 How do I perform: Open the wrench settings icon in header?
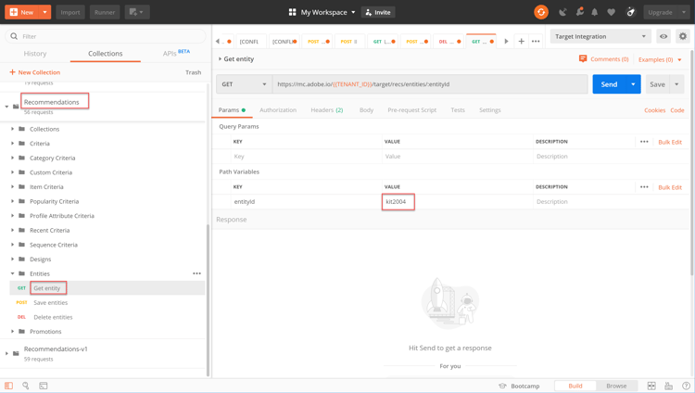[x=579, y=12]
